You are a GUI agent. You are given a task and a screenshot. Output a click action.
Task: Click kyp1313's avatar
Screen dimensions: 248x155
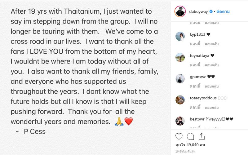[180, 36]
